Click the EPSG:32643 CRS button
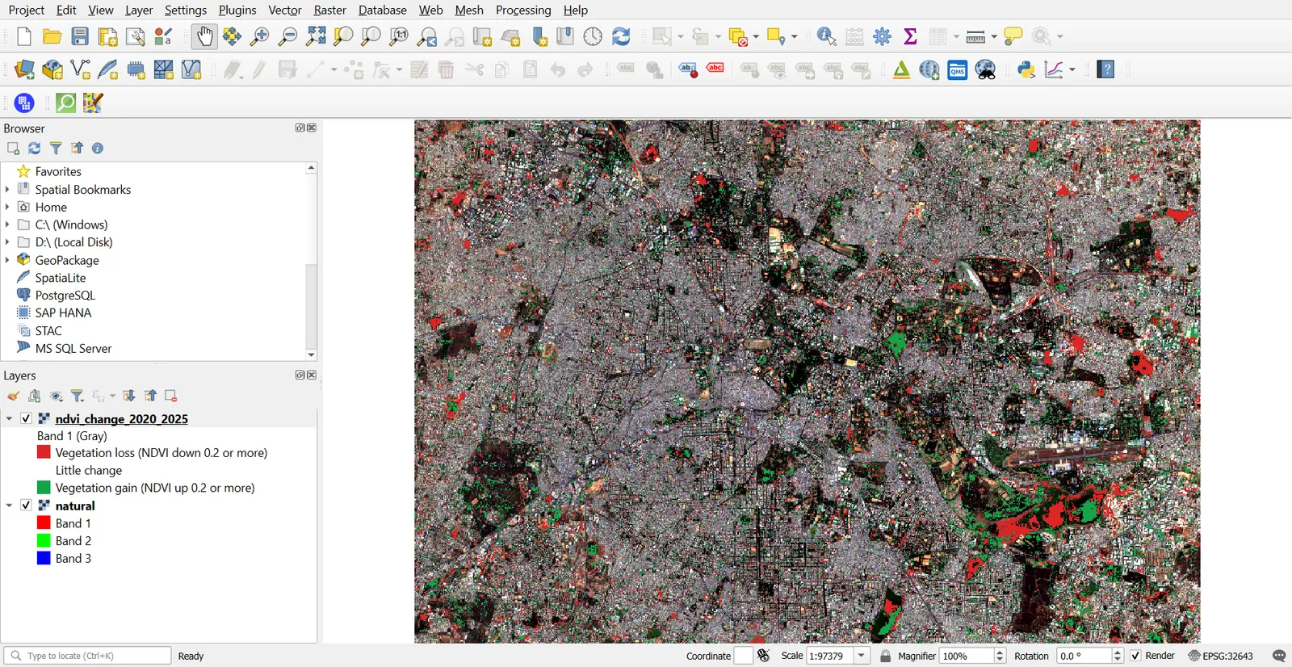1292x667 pixels. [1220, 656]
